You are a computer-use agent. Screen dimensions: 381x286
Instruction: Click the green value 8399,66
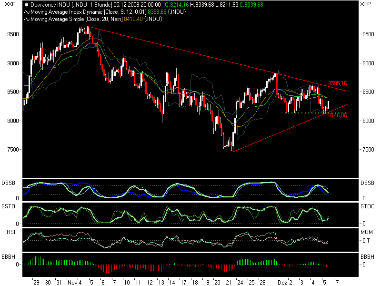pyautogui.click(x=157, y=12)
